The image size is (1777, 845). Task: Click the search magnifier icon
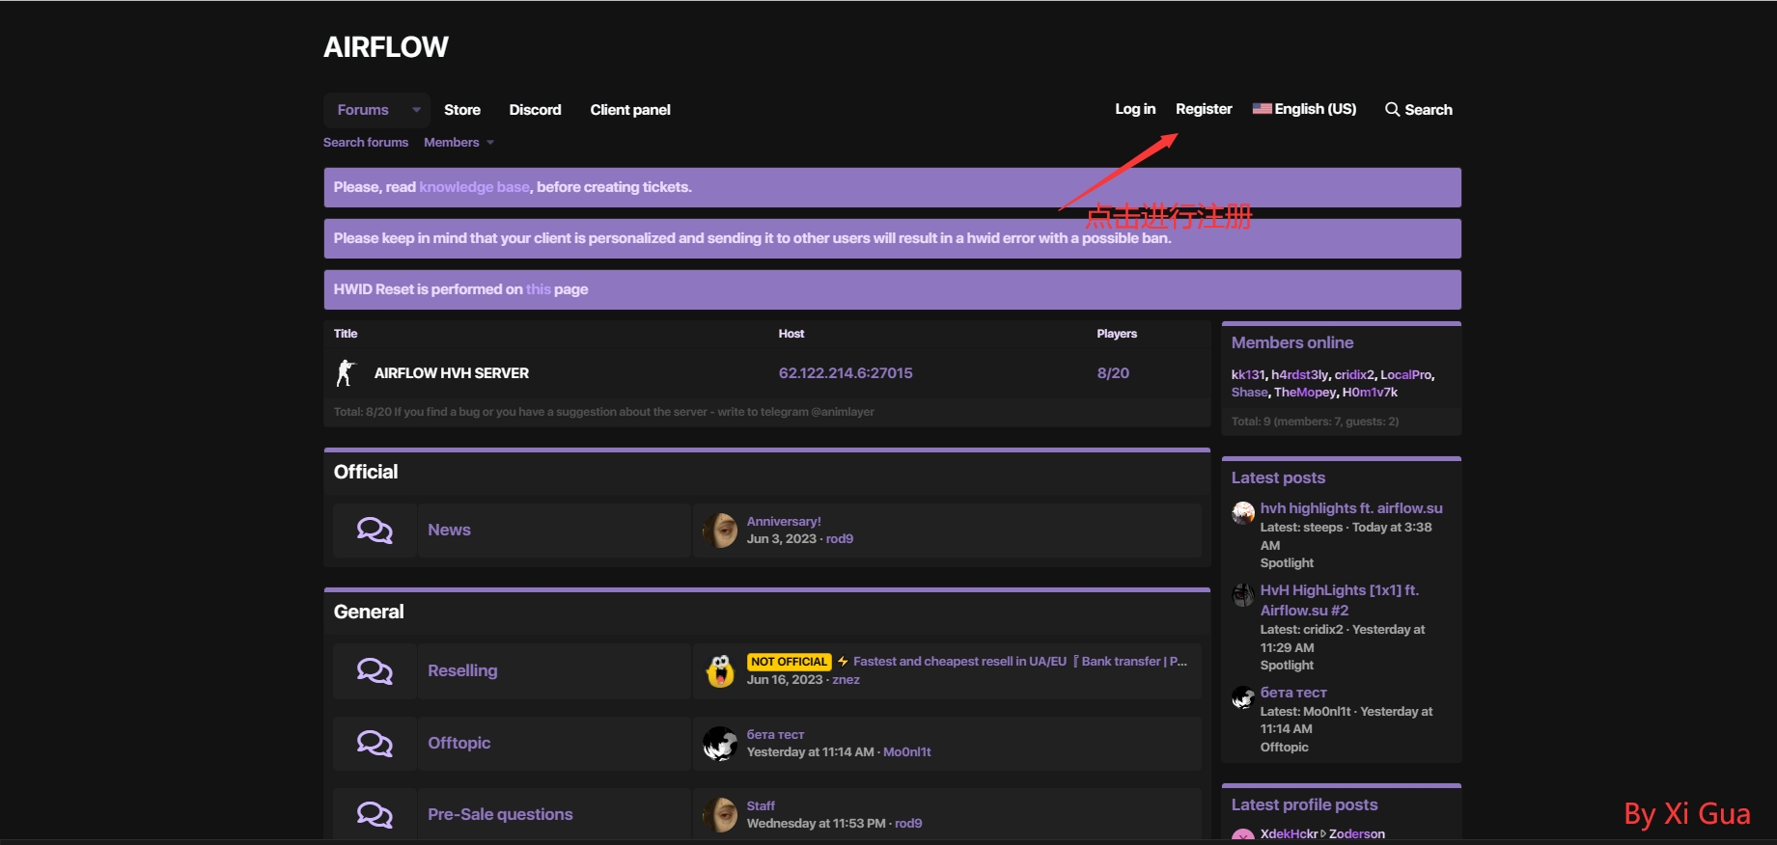pos(1392,110)
